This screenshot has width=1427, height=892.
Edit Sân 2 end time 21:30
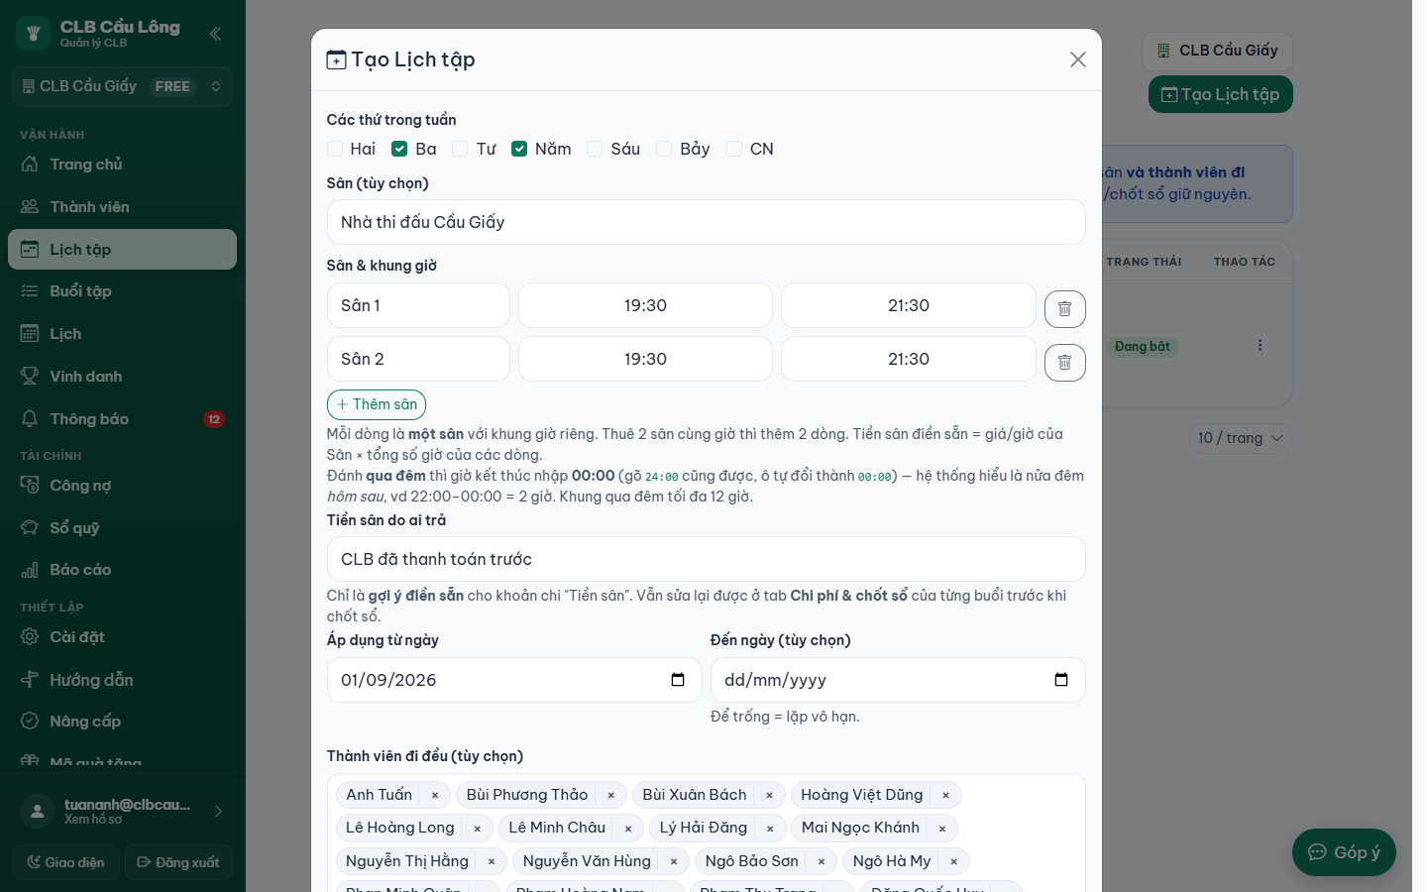[909, 359]
